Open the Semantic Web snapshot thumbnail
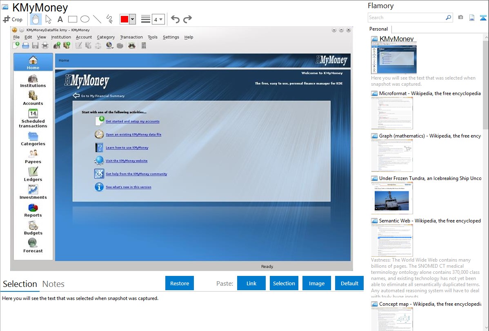The height and width of the screenshot is (331, 489). click(392, 240)
